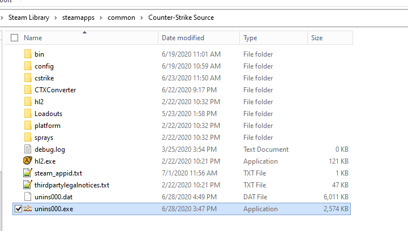This screenshot has height=231, width=408.
Task: Select the sprays folder name
Action: tap(44, 138)
